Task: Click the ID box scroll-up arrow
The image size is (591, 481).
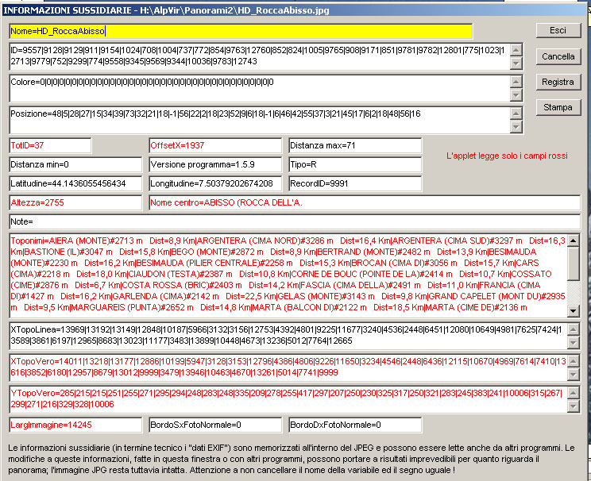Action: tap(516, 50)
